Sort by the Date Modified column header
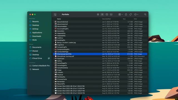Screen dimensions: 178x100 pos(106,19)
